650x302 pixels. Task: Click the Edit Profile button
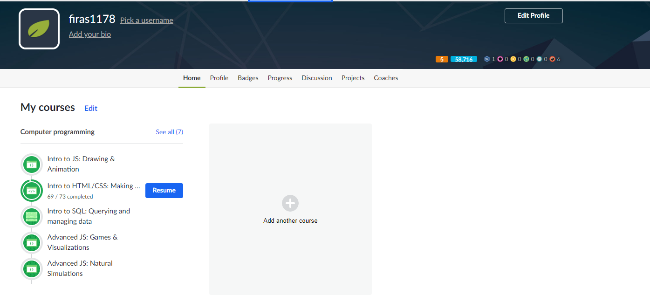[x=534, y=16]
